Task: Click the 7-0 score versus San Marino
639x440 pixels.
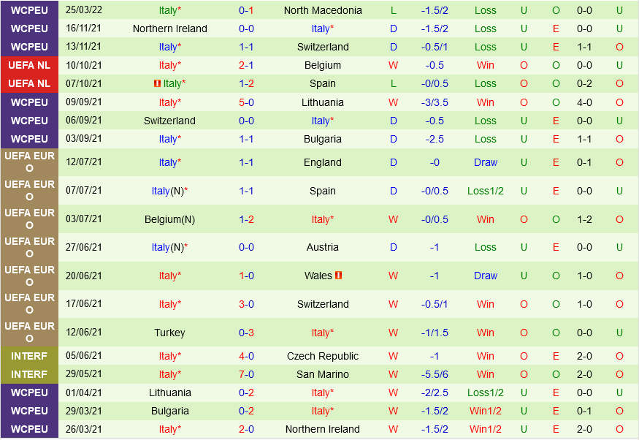Action: point(246,374)
